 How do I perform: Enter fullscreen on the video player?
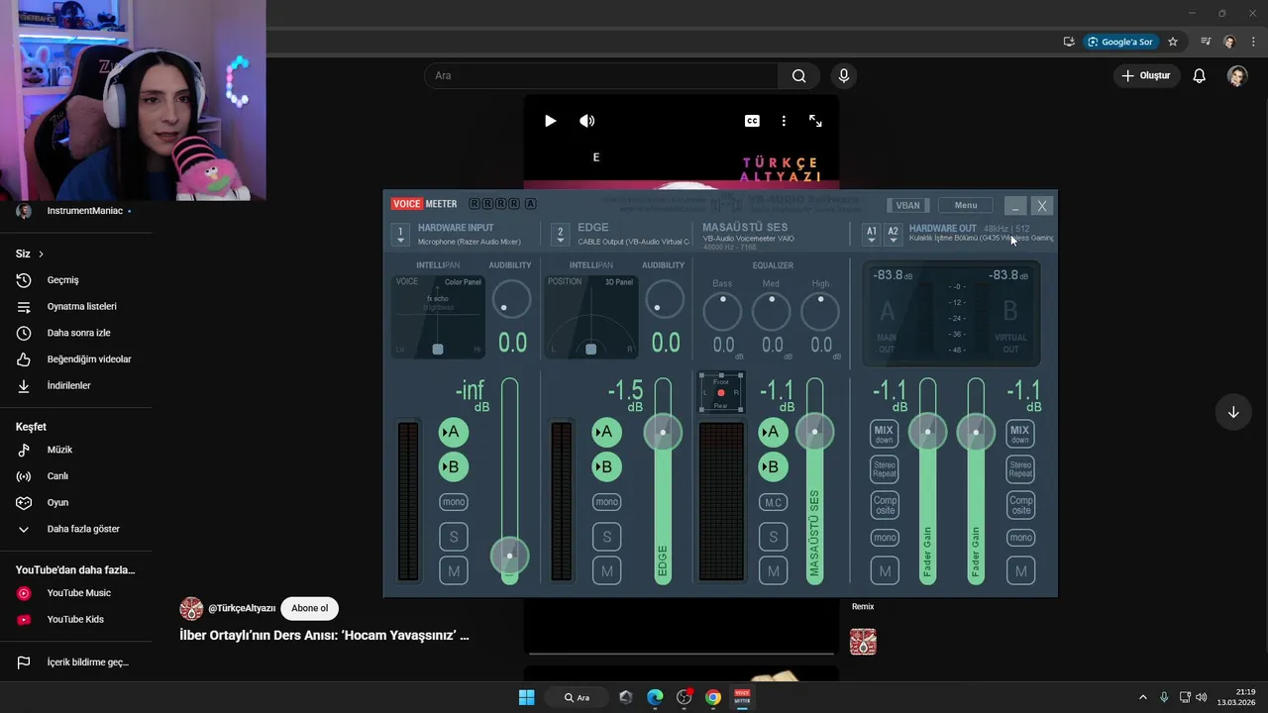click(815, 121)
